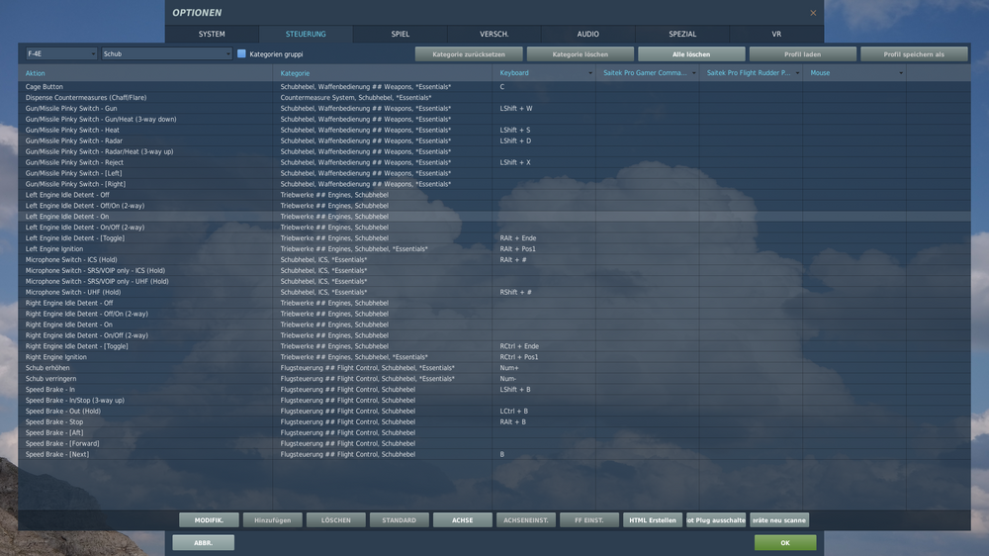989x556 pixels.
Task: Open the Keyboard column dropdown arrow
Action: [x=590, y=73]
